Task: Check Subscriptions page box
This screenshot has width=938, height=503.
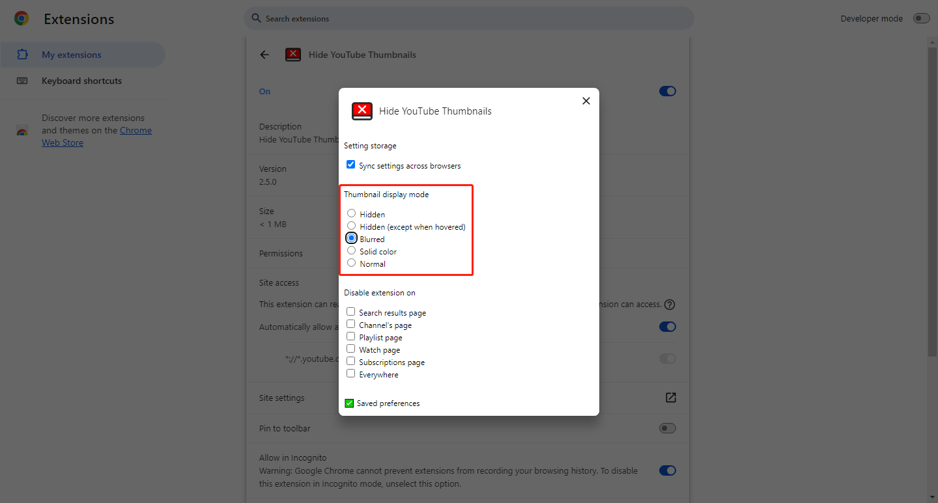Action: (350, 361)
